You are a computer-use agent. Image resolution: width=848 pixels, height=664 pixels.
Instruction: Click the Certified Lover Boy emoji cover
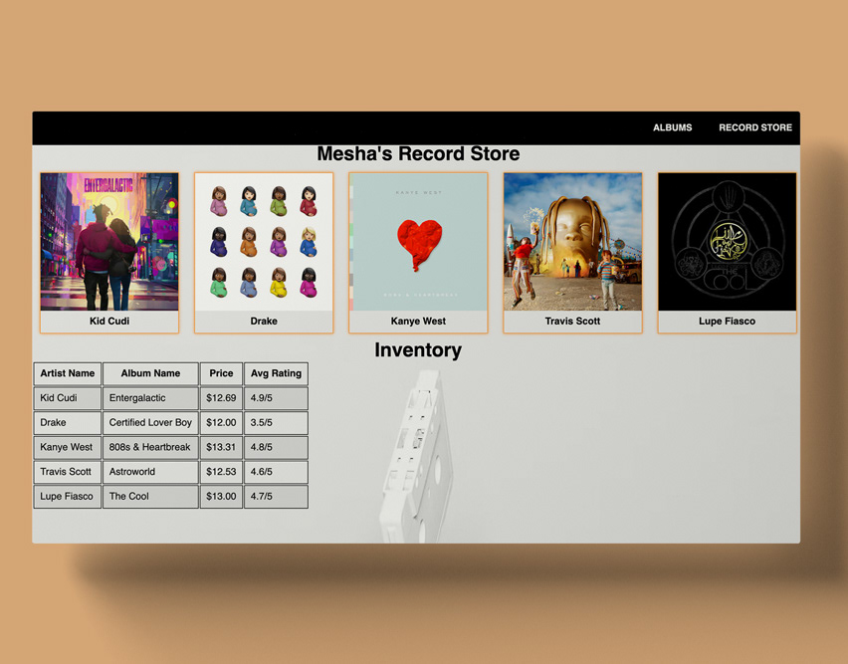point(264,242)
